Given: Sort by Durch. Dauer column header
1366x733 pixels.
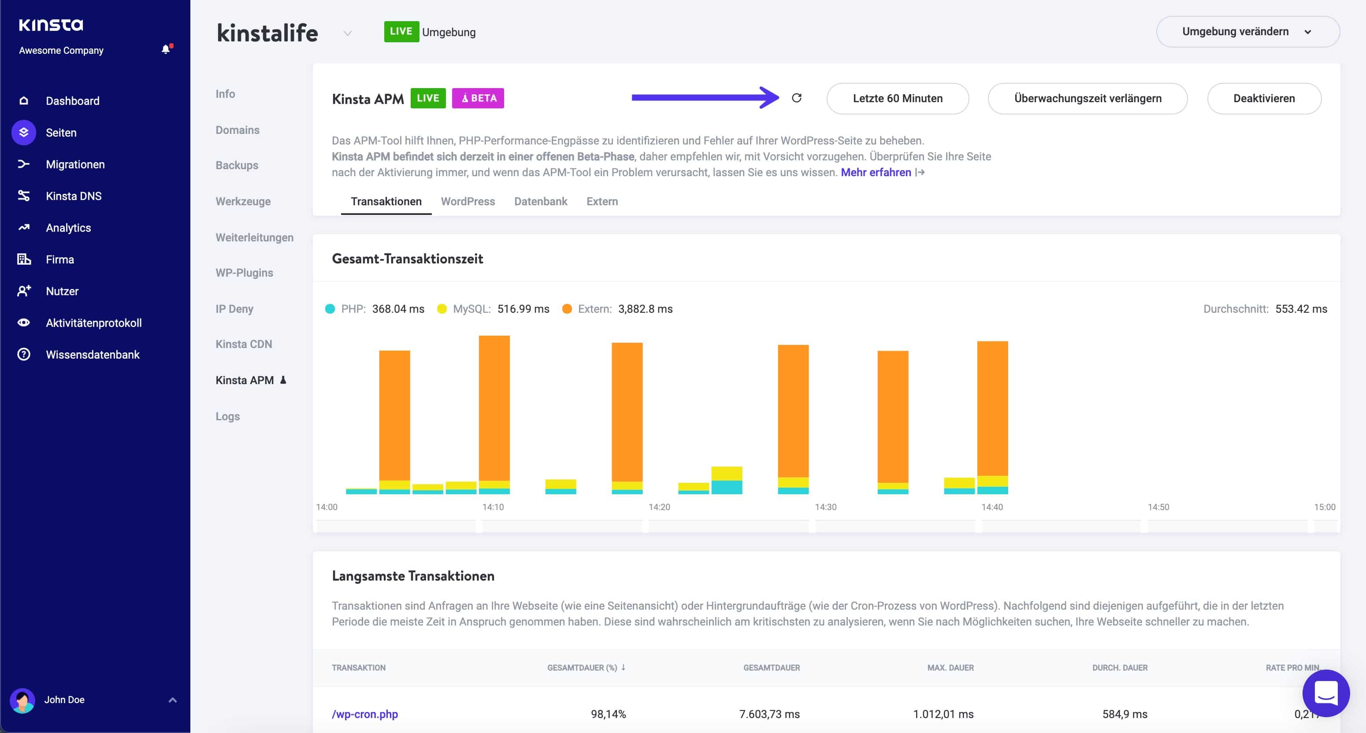Looking at the screenshot, I should tap(1119, 668).
